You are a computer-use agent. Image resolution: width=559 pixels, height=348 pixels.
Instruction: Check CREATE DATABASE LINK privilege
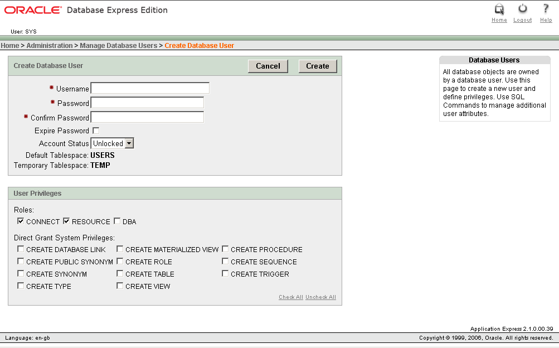pyautogui.click(x=21, y=249)
